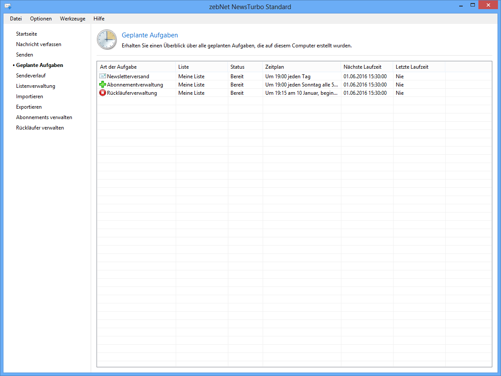Navigate to Sendeverlauf page
Viewport: 501px width, 376px height.
31,76
